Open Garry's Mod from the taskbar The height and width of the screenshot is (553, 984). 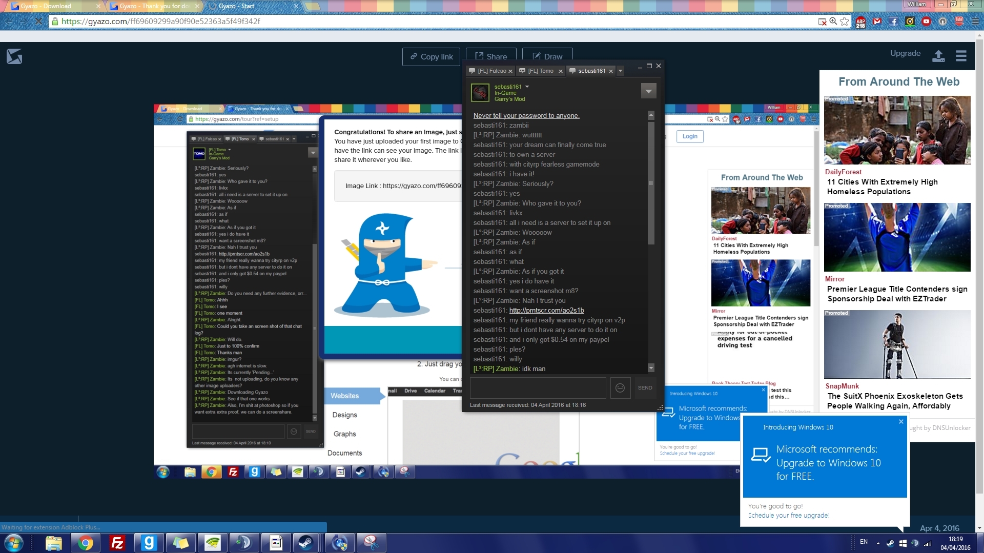149,543
